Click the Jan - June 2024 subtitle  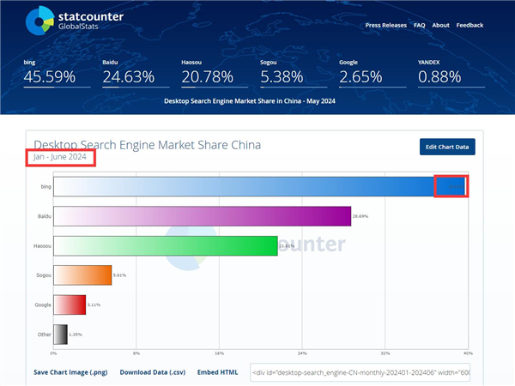click(x=60, y=157)
